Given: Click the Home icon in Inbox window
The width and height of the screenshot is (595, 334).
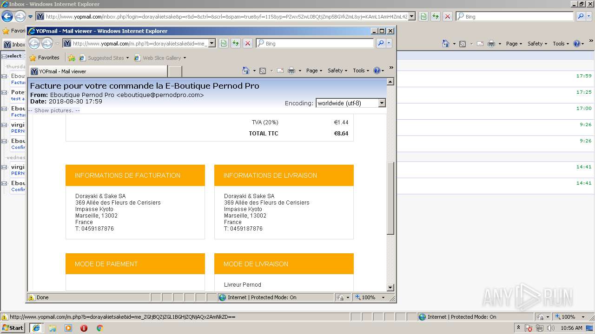Looking at the screenshot, I should pos(446,44).
